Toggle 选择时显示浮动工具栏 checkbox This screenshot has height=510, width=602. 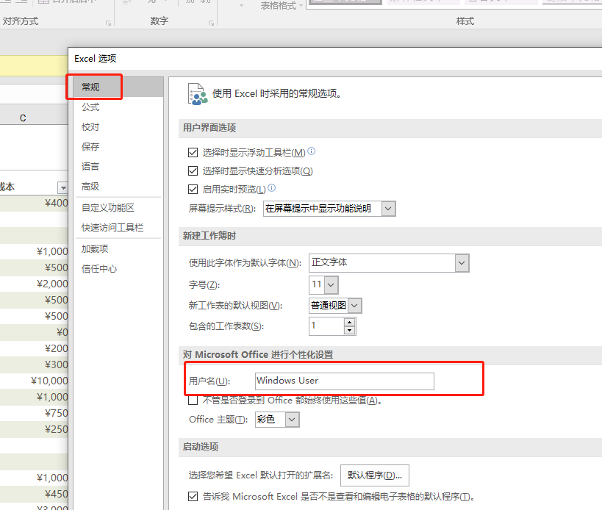click(193, 153)
